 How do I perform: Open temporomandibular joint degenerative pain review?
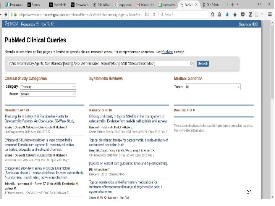pos(126,187)
